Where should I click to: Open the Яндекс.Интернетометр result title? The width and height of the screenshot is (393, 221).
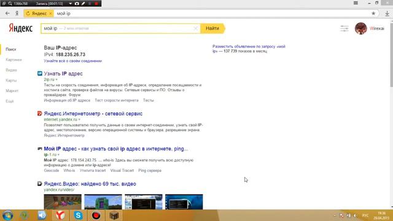click(x=93, y=114)
